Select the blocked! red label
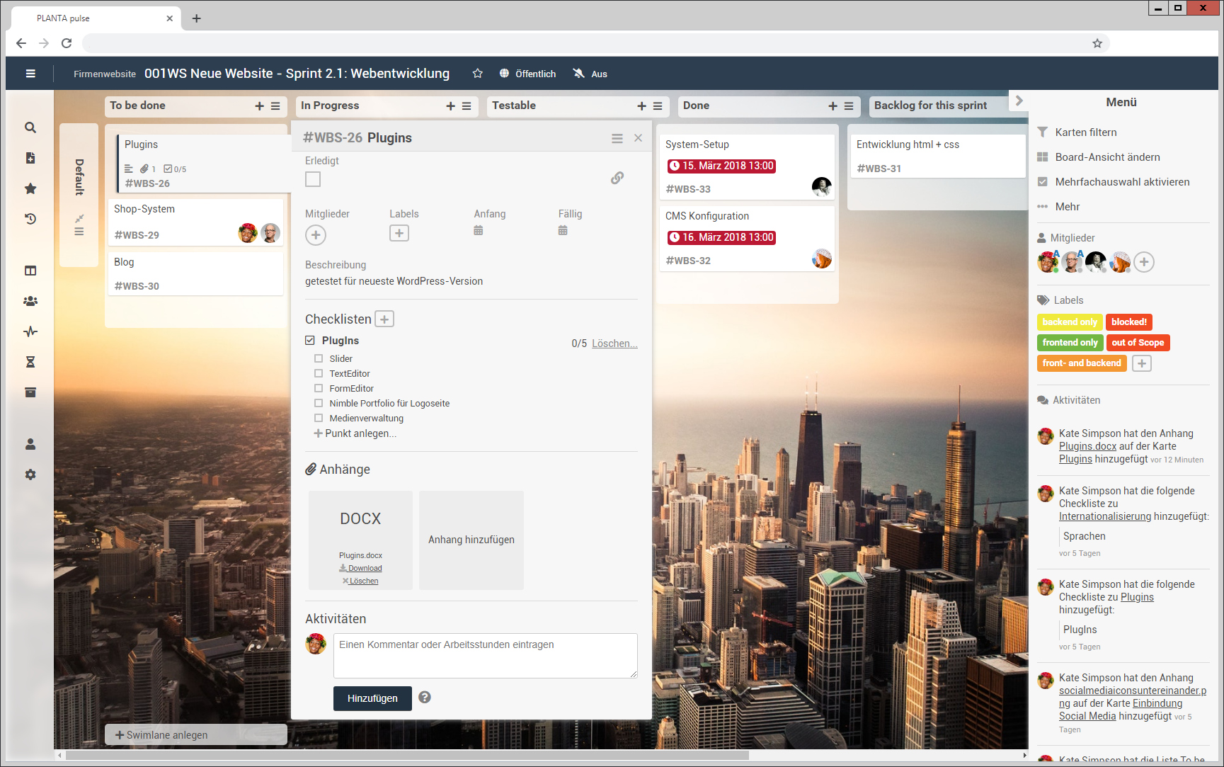The width and height of the screenshot is (1224, 767). (x=1129, y=322)
